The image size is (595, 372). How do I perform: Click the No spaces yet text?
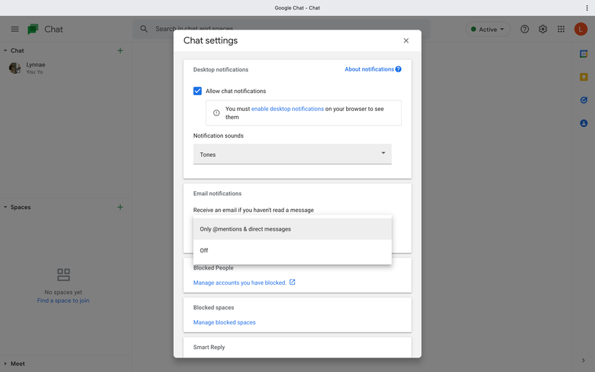click(63, 293)
